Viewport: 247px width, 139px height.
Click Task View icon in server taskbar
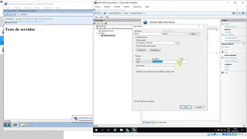click(x=108, y=130)
